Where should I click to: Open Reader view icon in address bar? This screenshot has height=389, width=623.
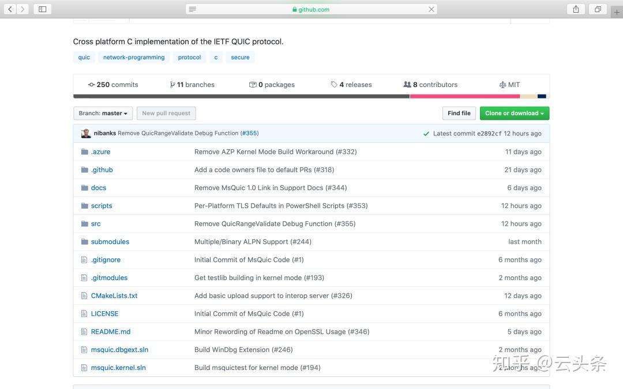tap(193, 9)
